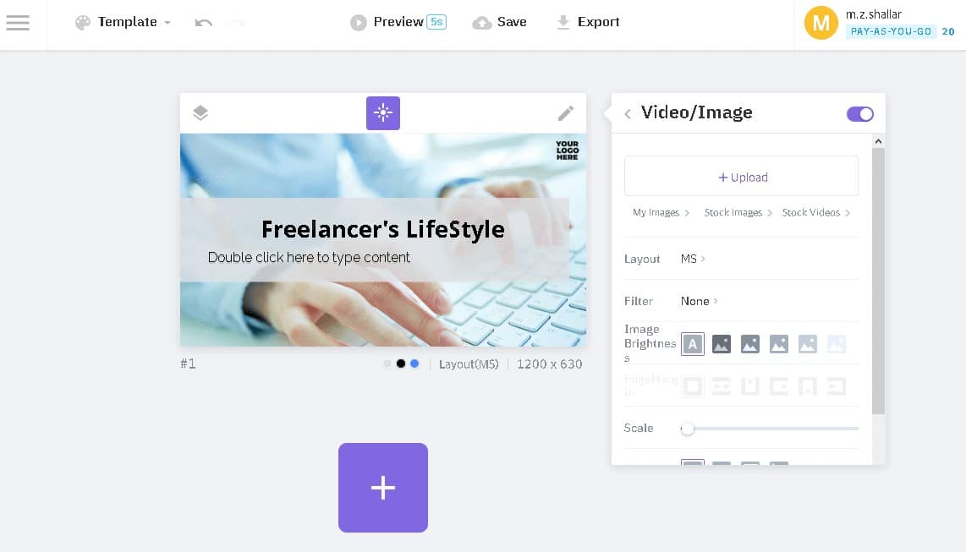Click the 5s duration badge
The width and height of the screenshot is (966, 552).
click(436, 22)
